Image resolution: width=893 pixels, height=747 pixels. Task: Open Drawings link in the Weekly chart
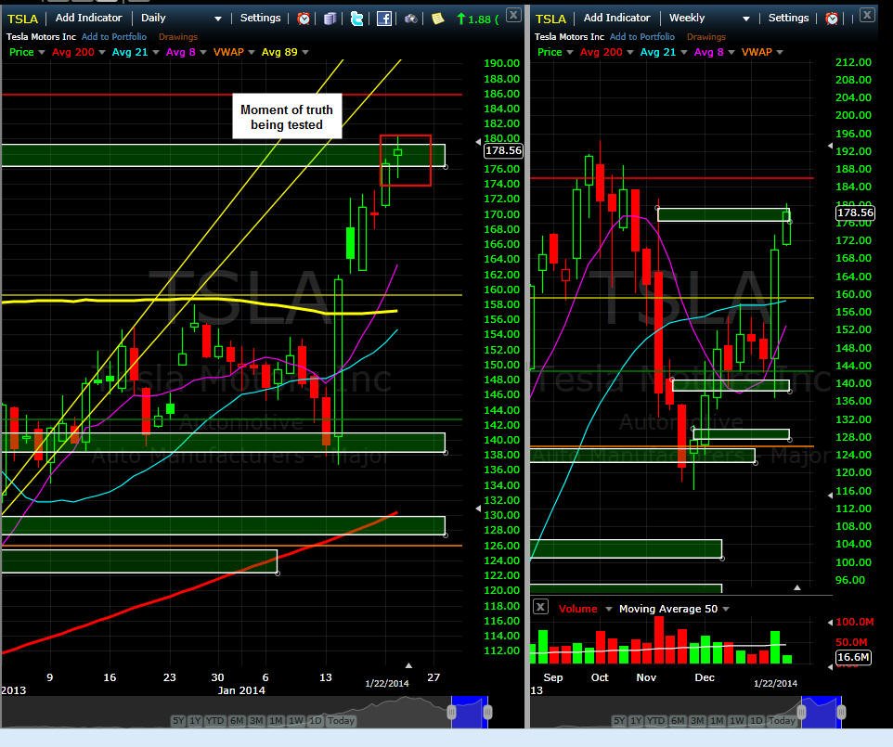pyautogui.click(x=706, y=37)
